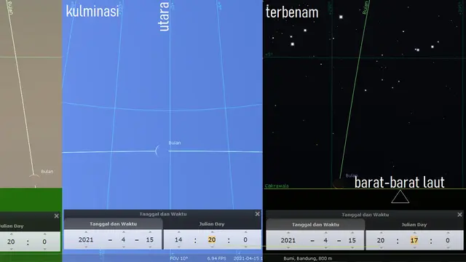Decrease the year 2021 in kulminasi dialog
The image size is (466, 262).
pyautogui.click(x=86, y=247)
